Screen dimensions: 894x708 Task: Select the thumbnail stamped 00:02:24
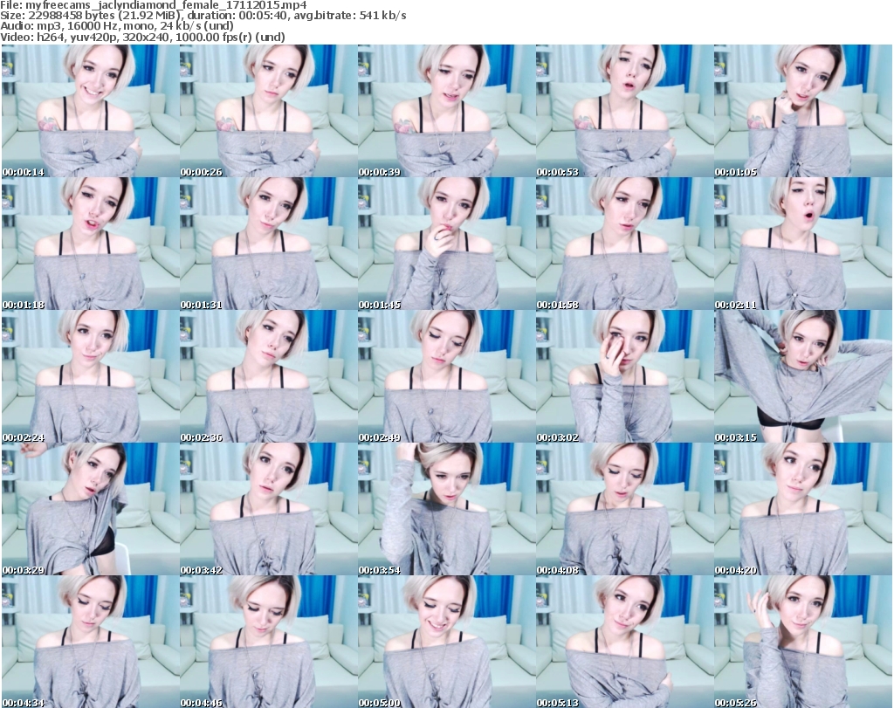(90, 376)
